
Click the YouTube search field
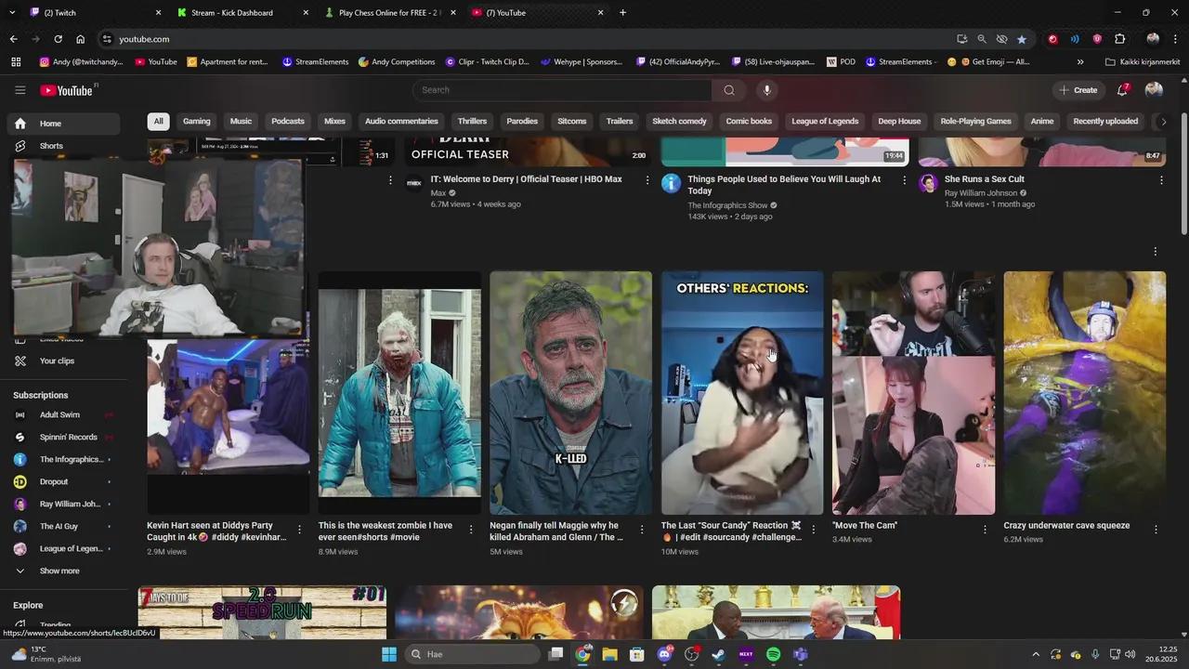pos(563,90)
